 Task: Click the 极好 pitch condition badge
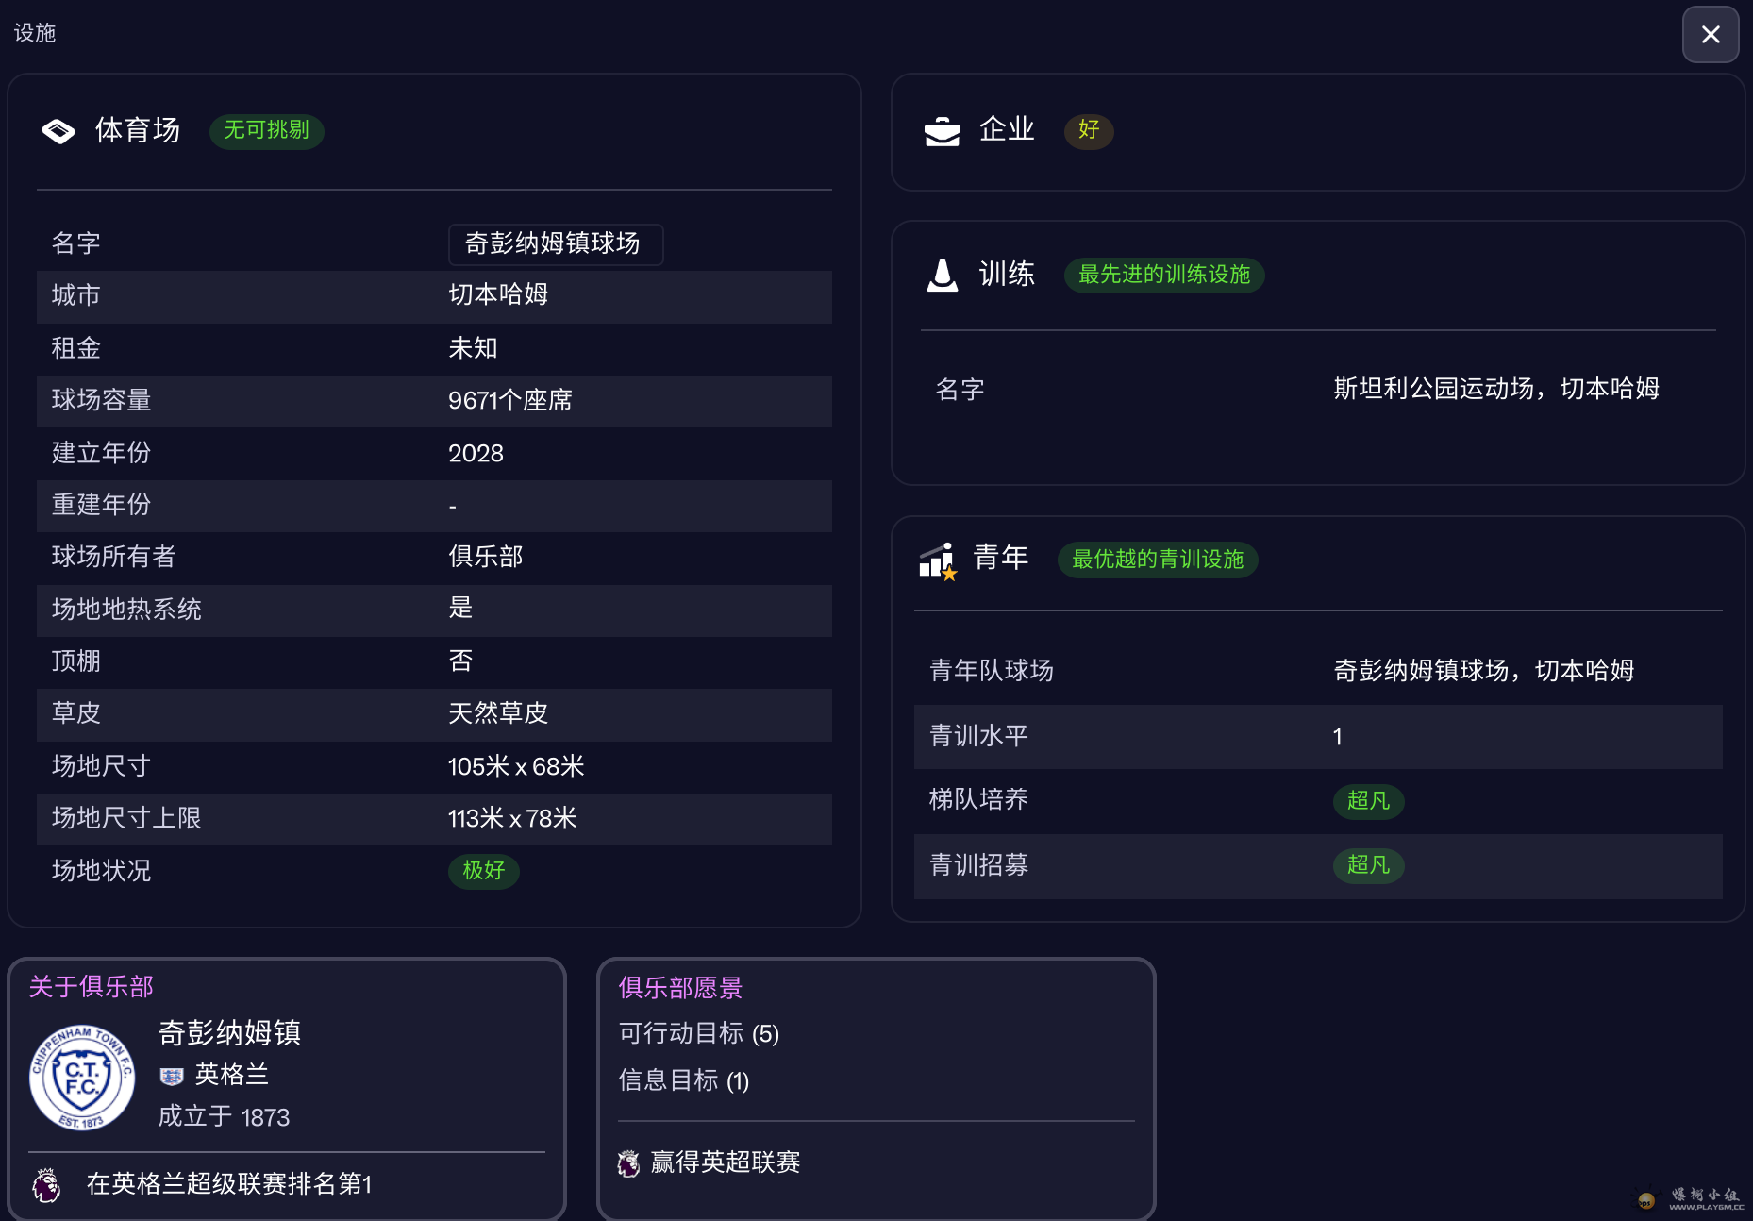(483, 871)
